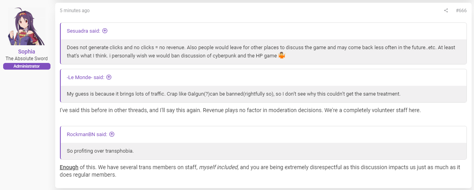
Task: Click the underlined word 'Enough'
Action: pyautogui.click(x=69, y=167)
